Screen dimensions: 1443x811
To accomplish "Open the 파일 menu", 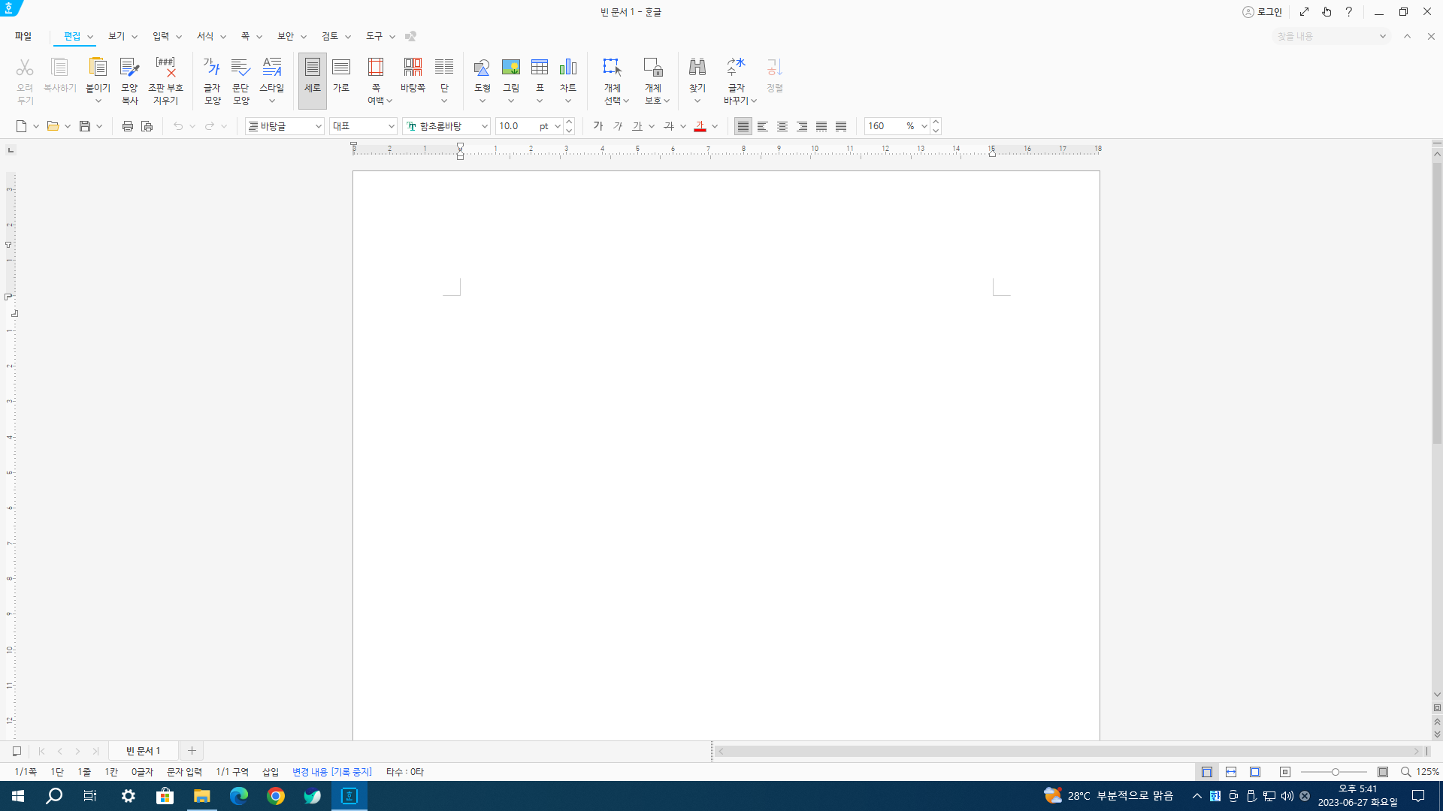I will click(23, 36).
